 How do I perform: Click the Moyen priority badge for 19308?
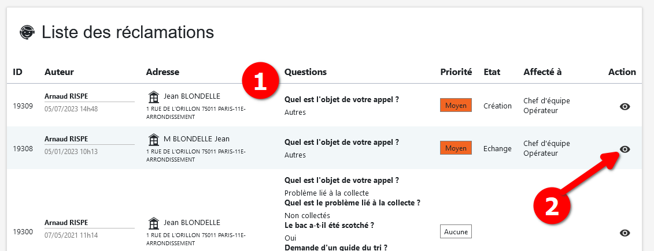[456, 148]
